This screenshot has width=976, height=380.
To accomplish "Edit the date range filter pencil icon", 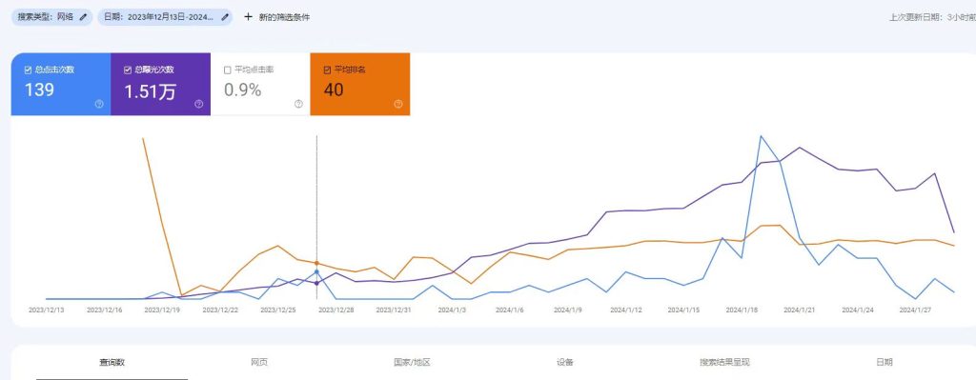I will pos(225,17).
